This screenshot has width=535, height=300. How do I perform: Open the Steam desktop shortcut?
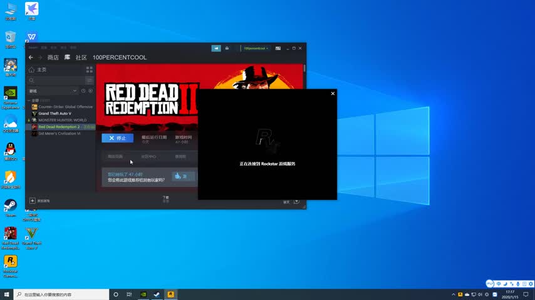pos(10,207)
